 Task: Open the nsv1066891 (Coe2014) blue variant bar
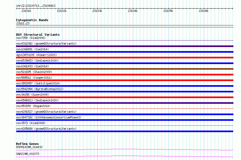(125, 52)
